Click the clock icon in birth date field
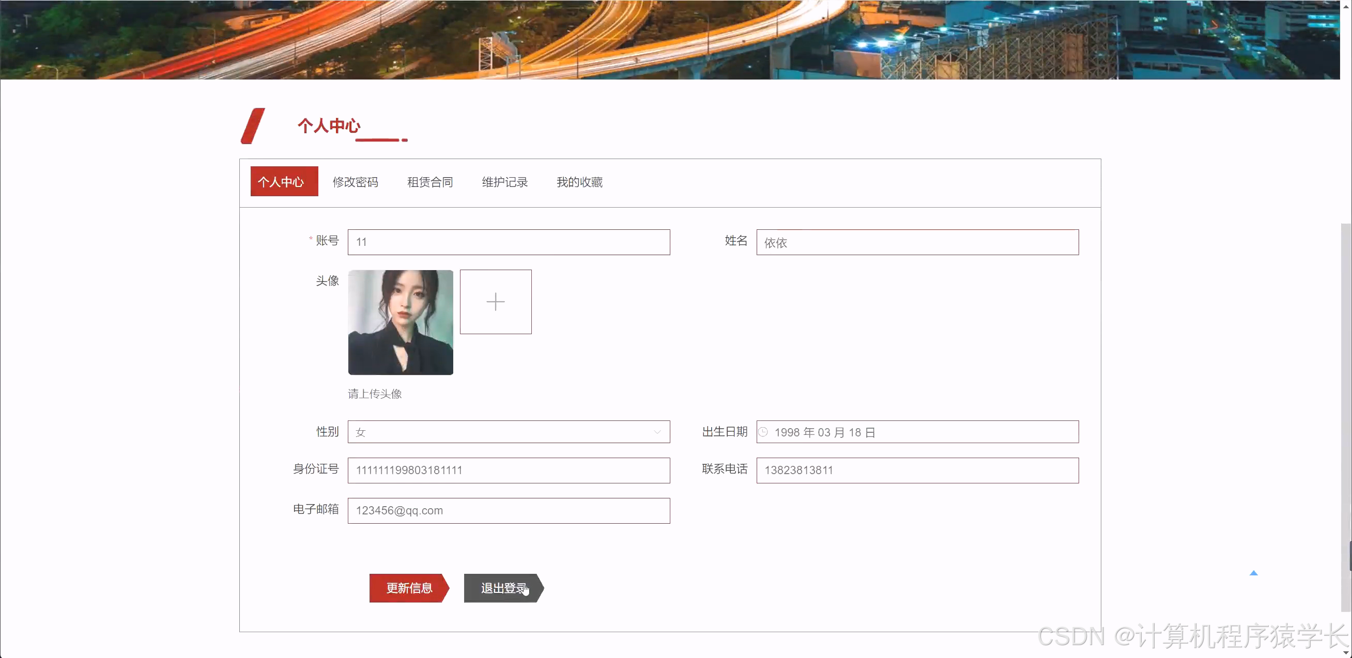 click(x=764, y=431)
